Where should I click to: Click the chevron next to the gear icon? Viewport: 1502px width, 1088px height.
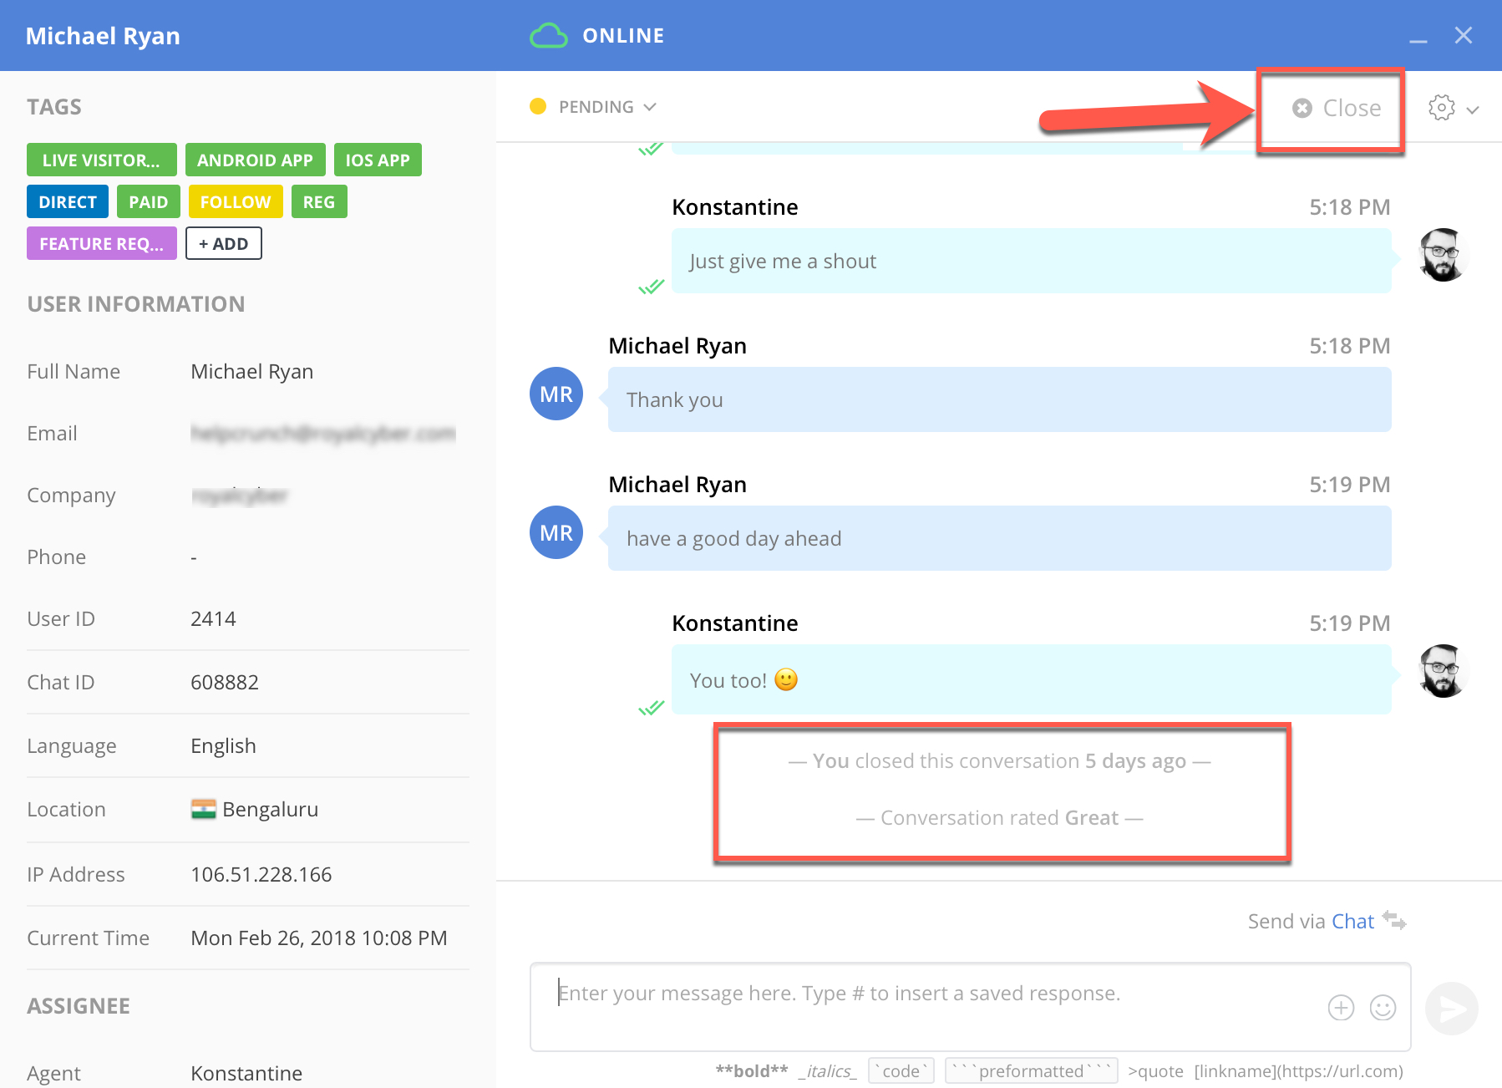click(x=1473, y=109)
